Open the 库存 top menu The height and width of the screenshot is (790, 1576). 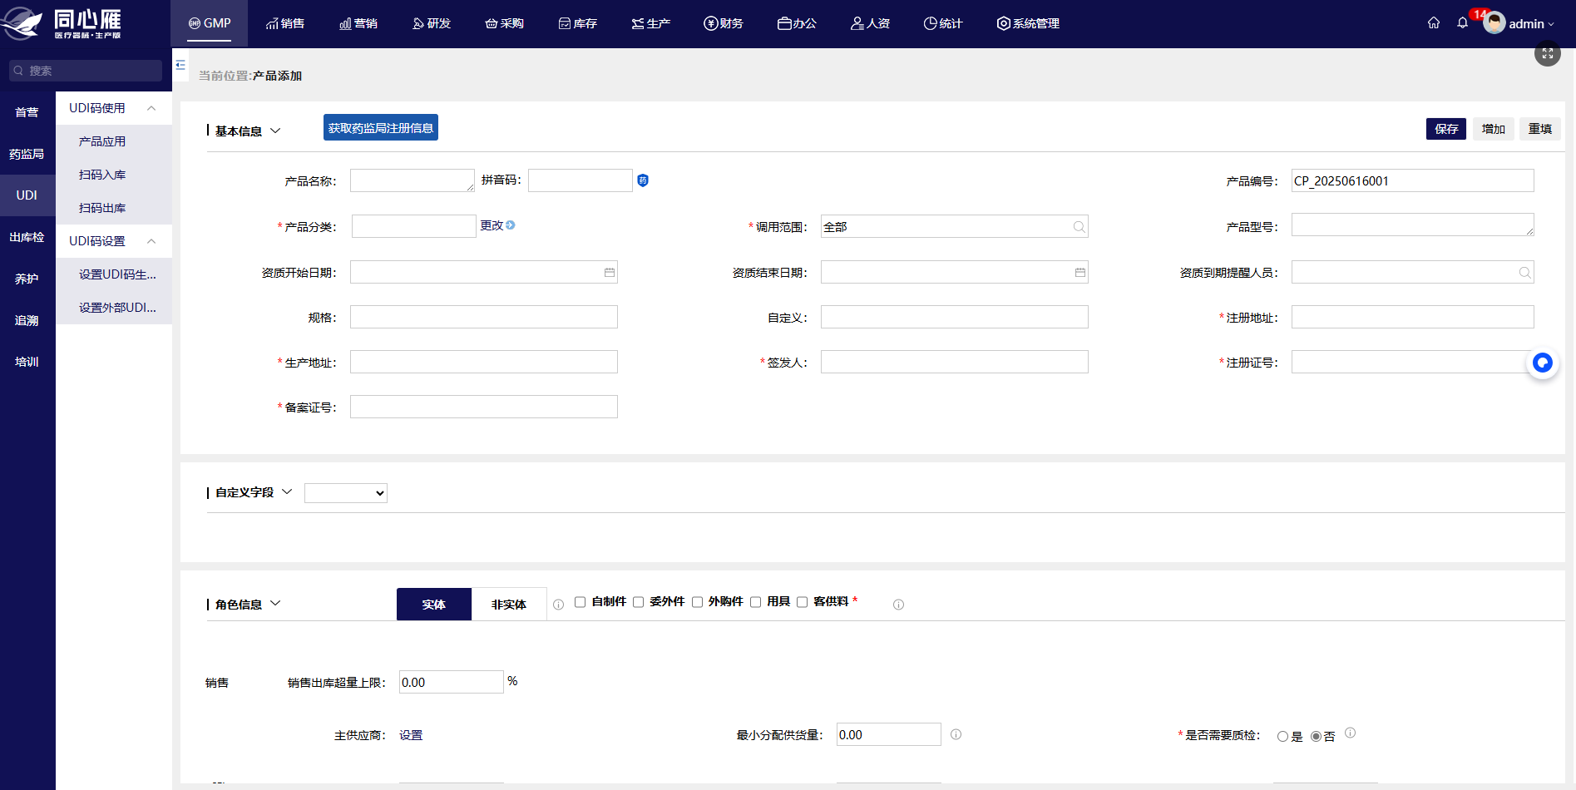(578, 23)
